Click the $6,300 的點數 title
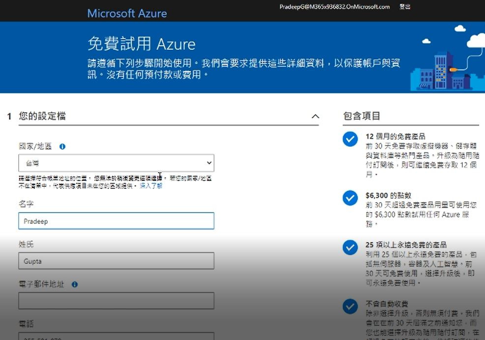Image resolution: width=485 pixels, height=340 pixels. 388,195
